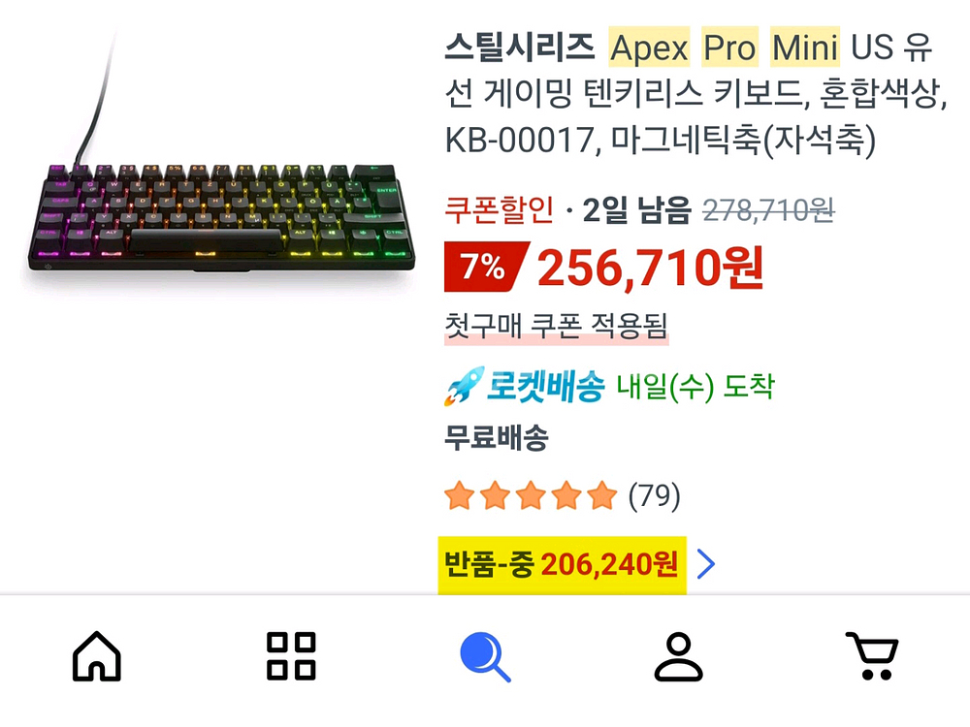This screenshot has width=970, height=727.
Task: Expand the returned-item price chevron arrow
Action: tap(706, 564)
